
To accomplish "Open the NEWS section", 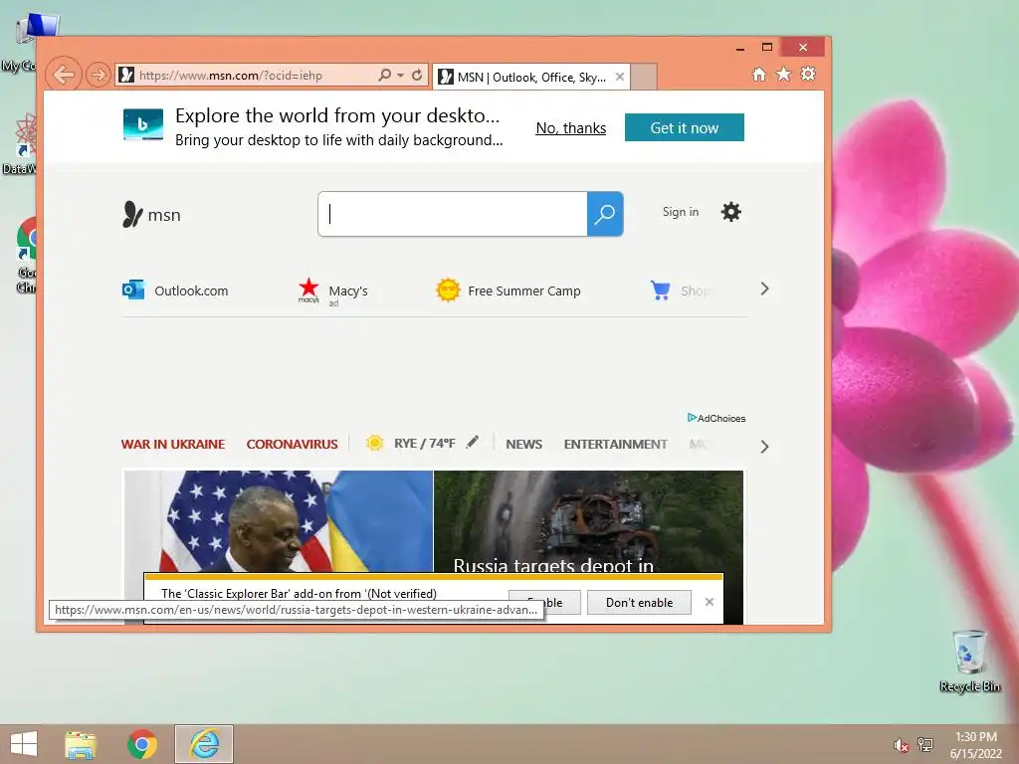I will (x=523, y=445).
